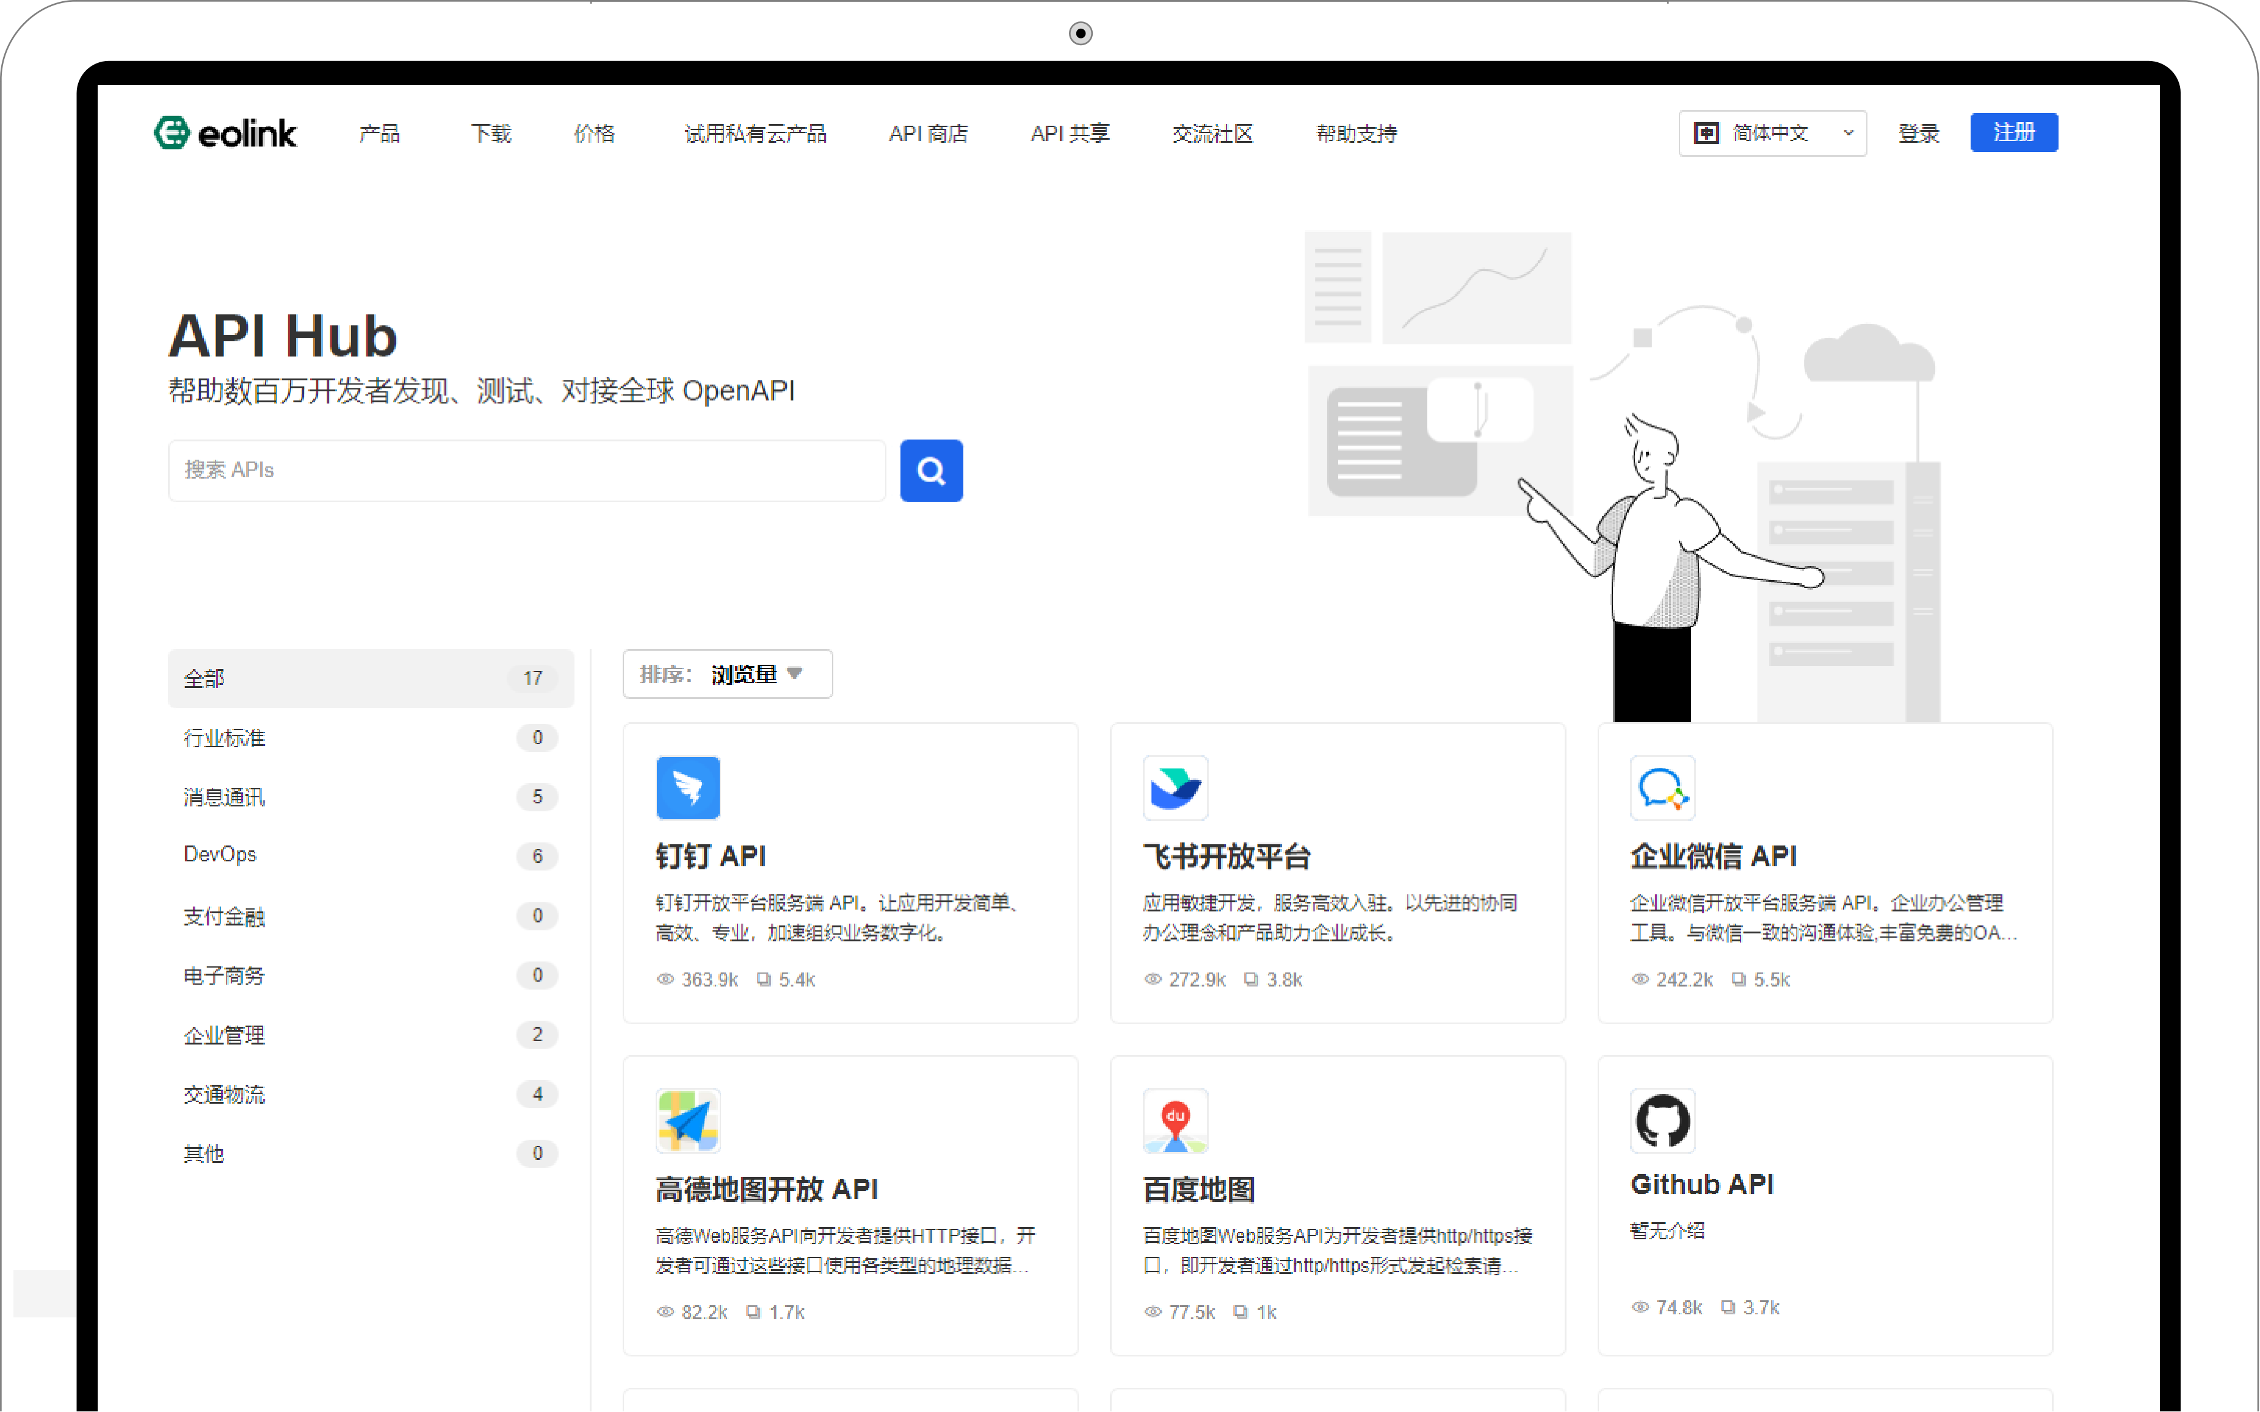The image size is (2260, 1412).
Task: Open the 产品 navigation menu
Action: click(379, 134)
